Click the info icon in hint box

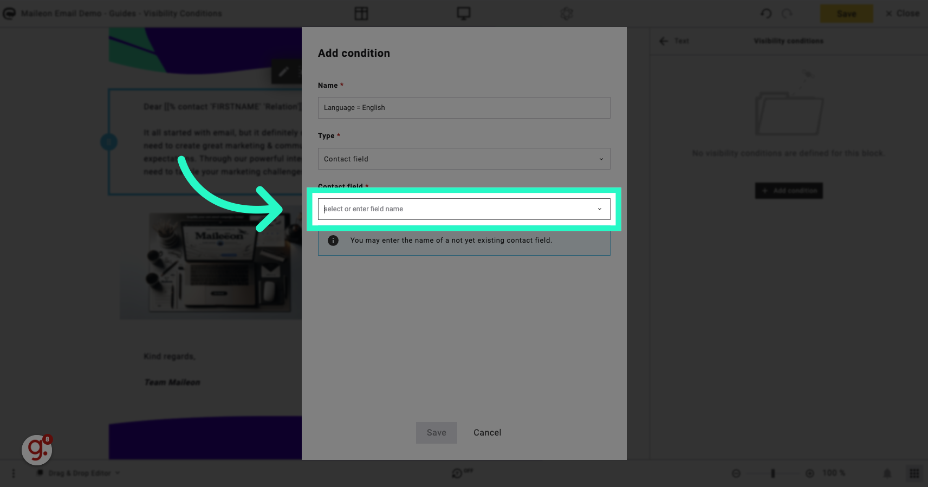tap(333, 241)
